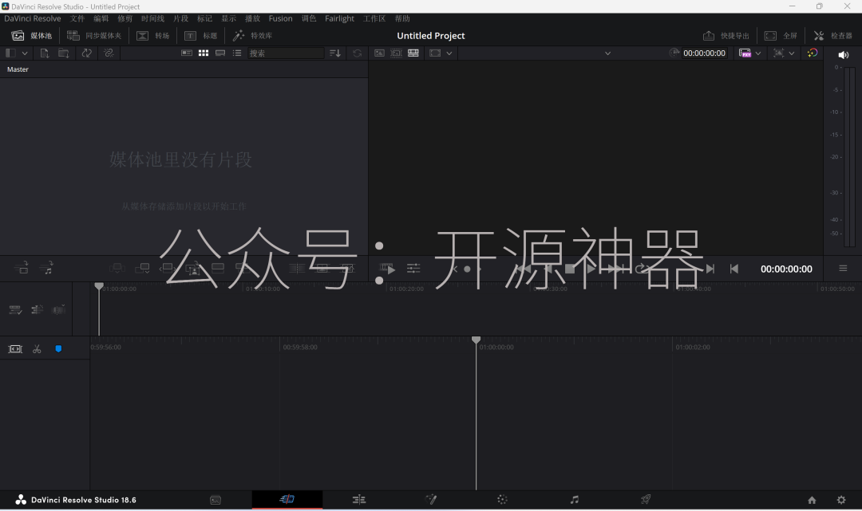Open the 转场 (Transitions) panel
Image resolution: width=862 pixels, height=511 pixels.
(x=152, y=36)
